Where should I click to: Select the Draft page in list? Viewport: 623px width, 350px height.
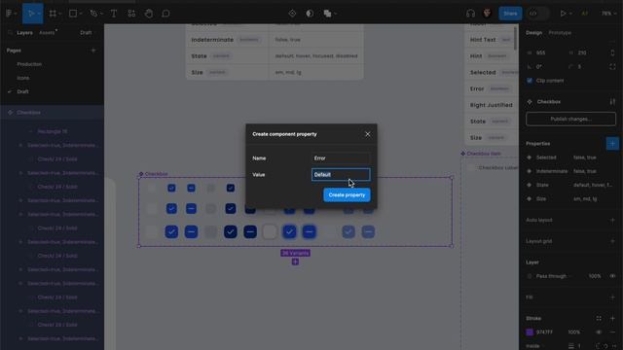(x=22, y=91)
